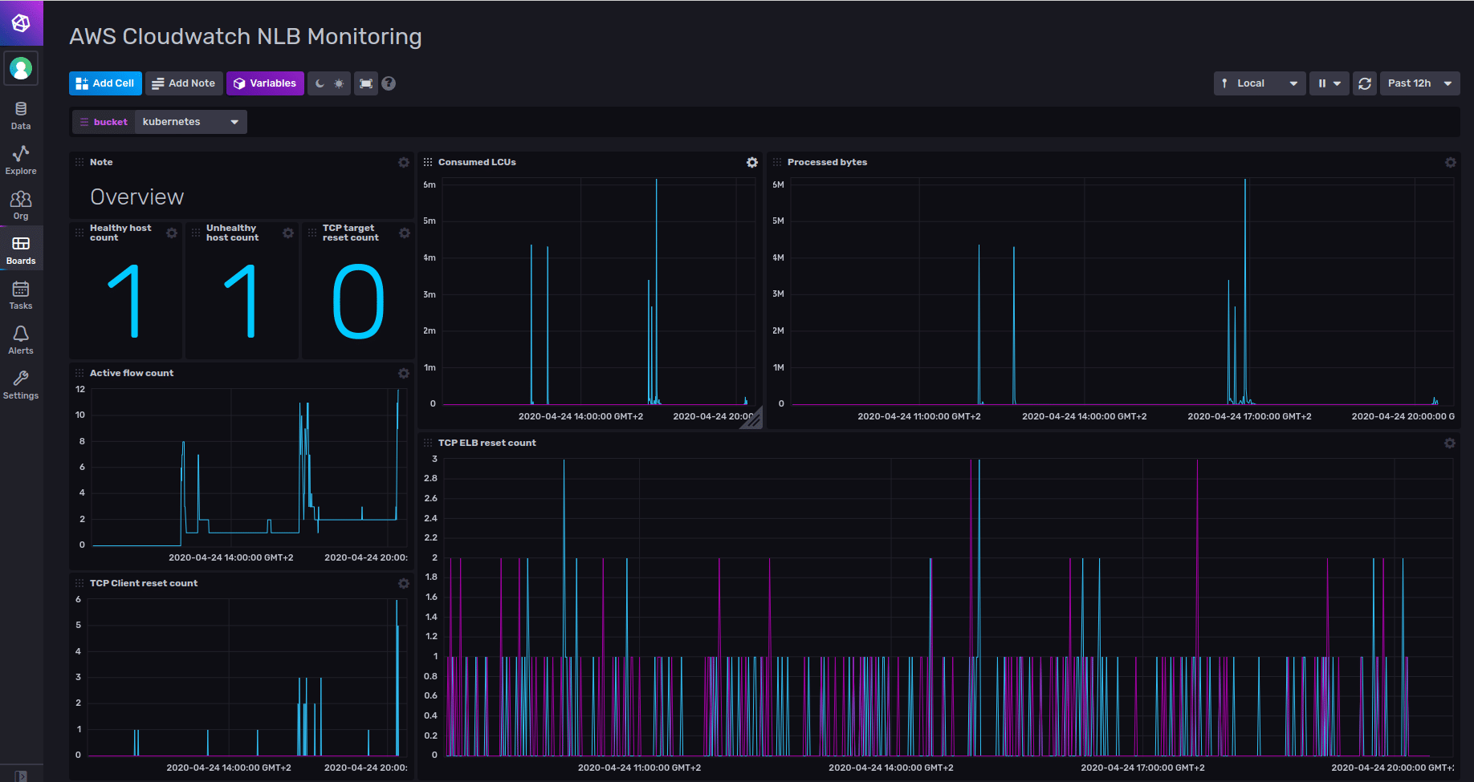This screenshot has height=782, width=1474.
Task: Open the help question-mark icon
Action: pos(389,83)
